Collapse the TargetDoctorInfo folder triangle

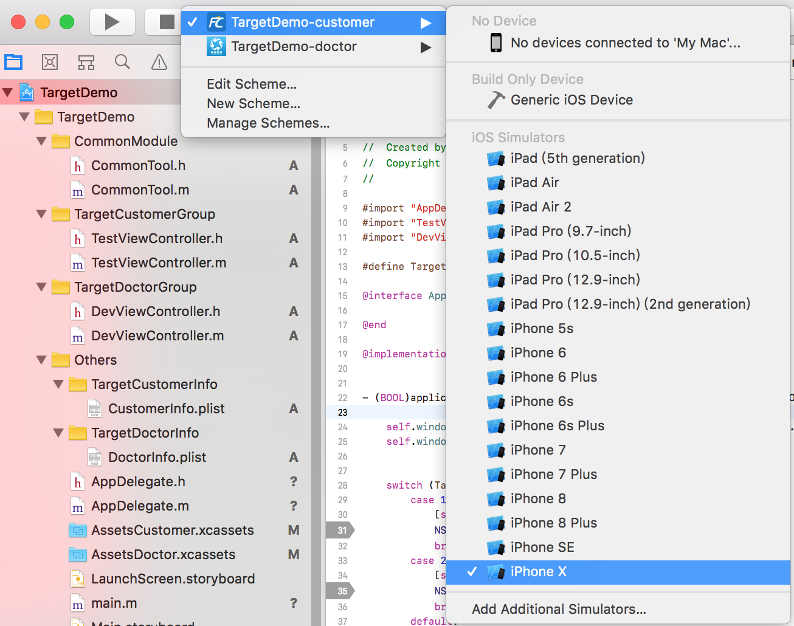pos(59,433)
